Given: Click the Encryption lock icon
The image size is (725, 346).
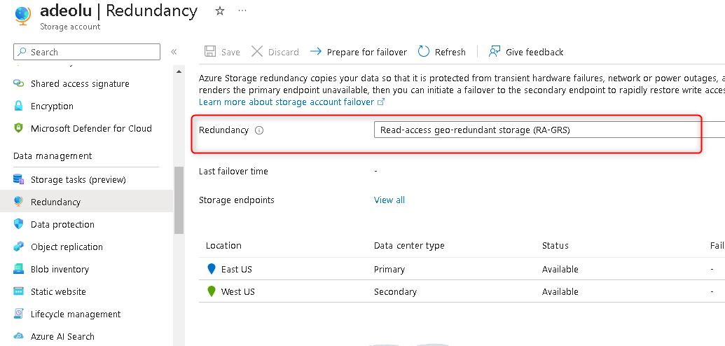Looking at the screenshot, I should tap(19, 106).
